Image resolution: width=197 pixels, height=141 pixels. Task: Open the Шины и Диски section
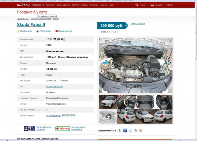coord(63,5)
